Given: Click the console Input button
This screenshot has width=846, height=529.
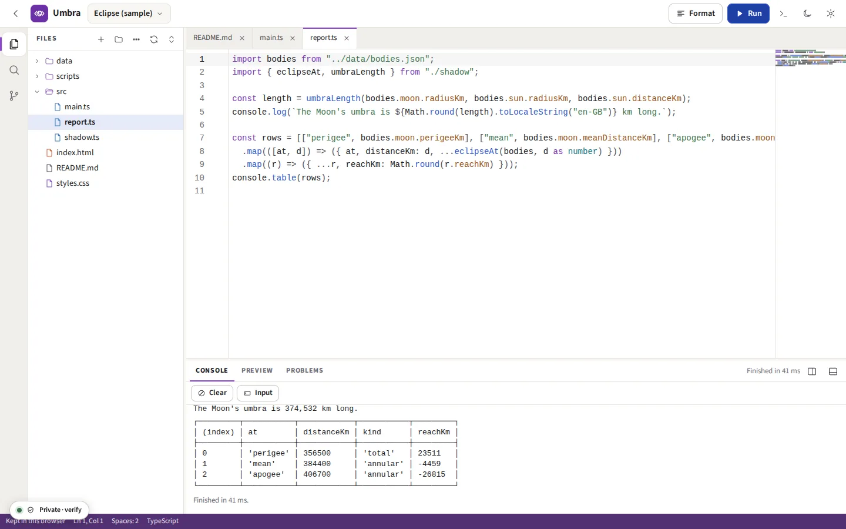Looking at the screenshot, I should [x=258, y=393].
